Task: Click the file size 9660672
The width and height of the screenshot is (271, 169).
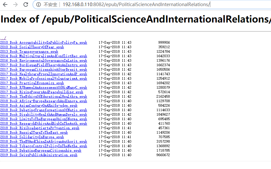Action: pyautogui.click(x=163, y=155)
